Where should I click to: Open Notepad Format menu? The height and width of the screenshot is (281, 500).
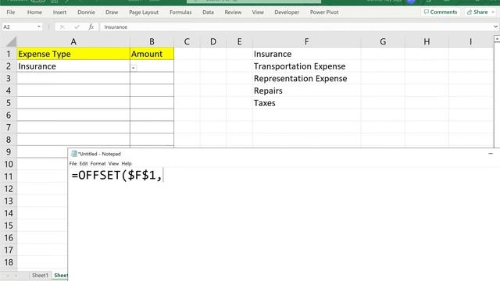coord(98,163)
